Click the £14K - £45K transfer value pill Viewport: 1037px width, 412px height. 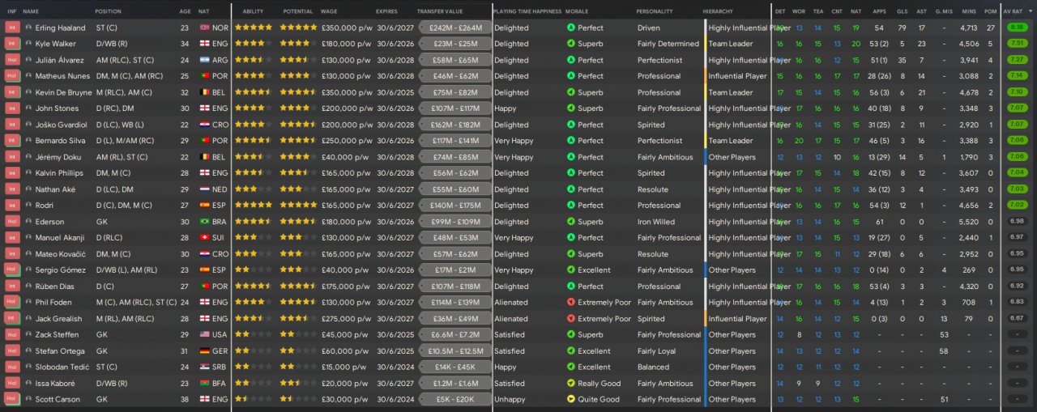point(455,367)
